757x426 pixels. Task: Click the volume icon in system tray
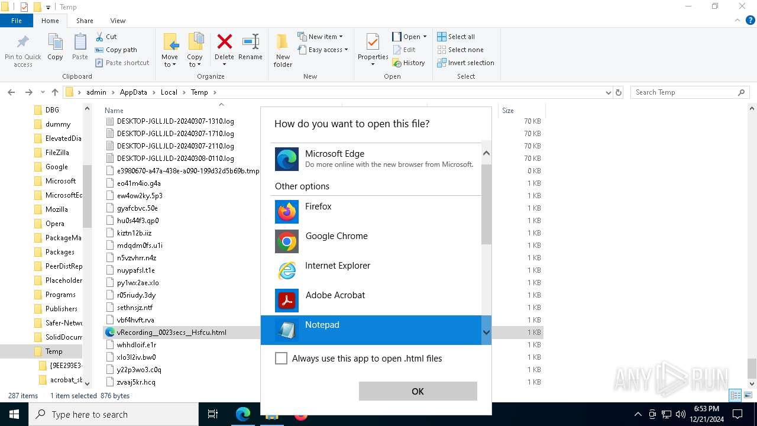[681, 414]
